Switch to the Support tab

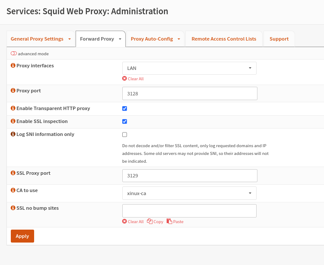point(279,39)
